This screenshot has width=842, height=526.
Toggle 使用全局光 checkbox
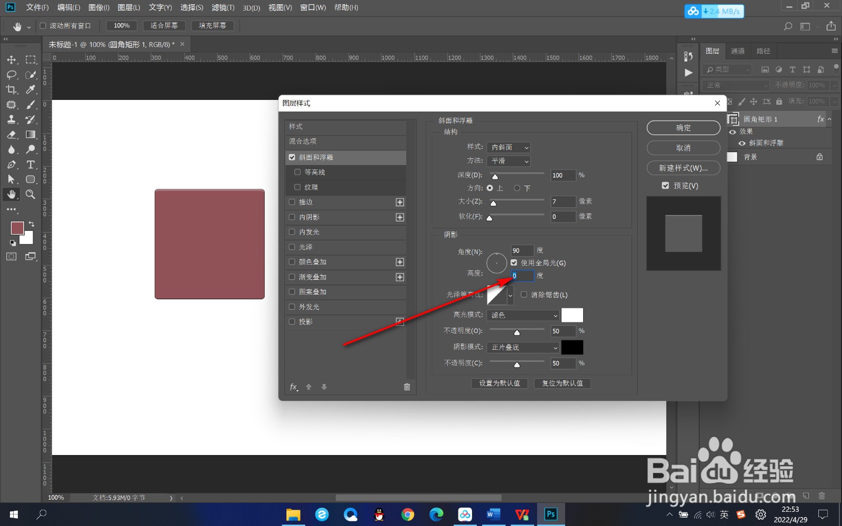tap(514, 262)
